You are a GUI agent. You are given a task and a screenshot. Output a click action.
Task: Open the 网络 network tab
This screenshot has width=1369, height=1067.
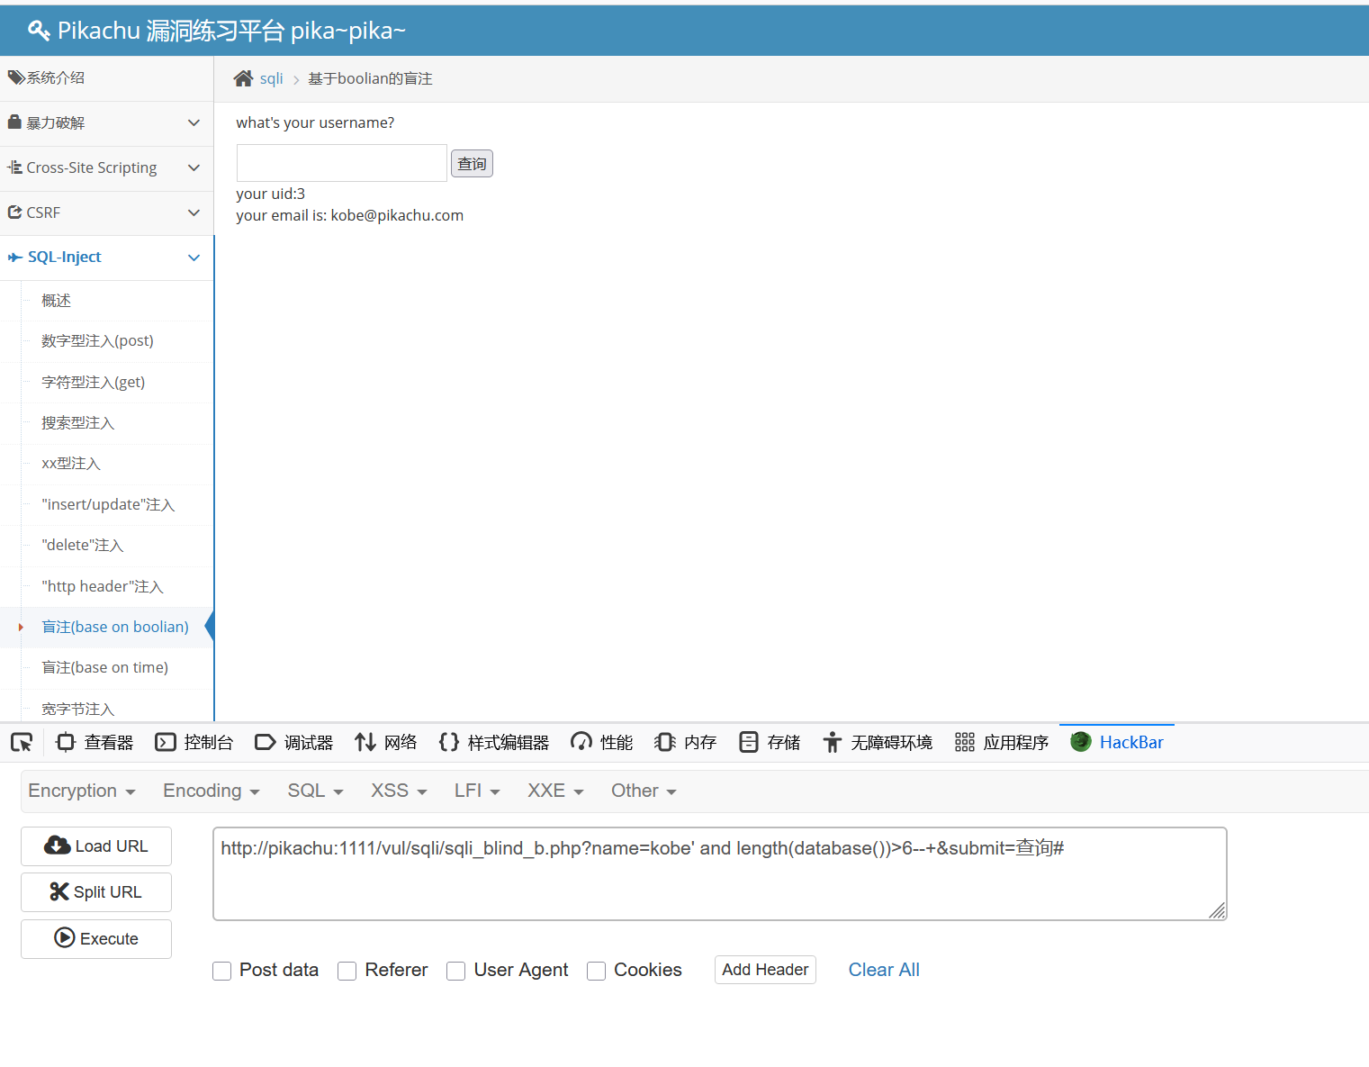coord(386,742)
